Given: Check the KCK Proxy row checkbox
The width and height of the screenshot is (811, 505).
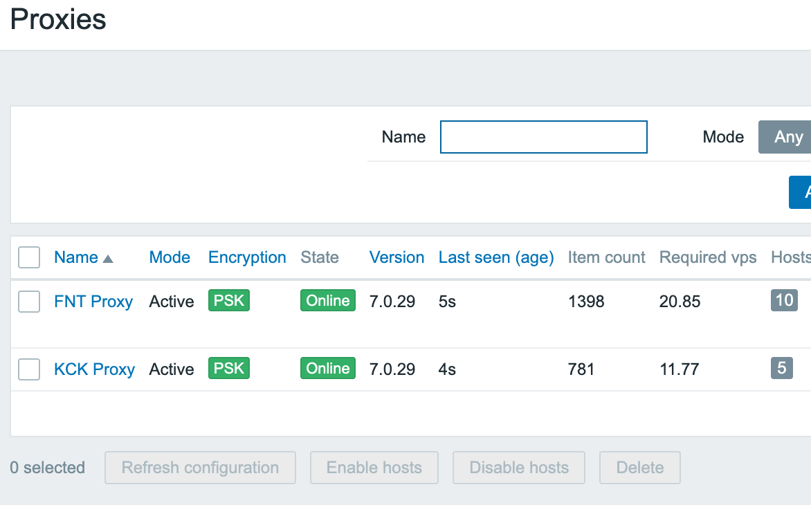Looking at the screenshot, I should tap(29, 369).
